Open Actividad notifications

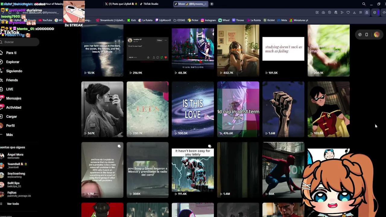coord(14,107)
